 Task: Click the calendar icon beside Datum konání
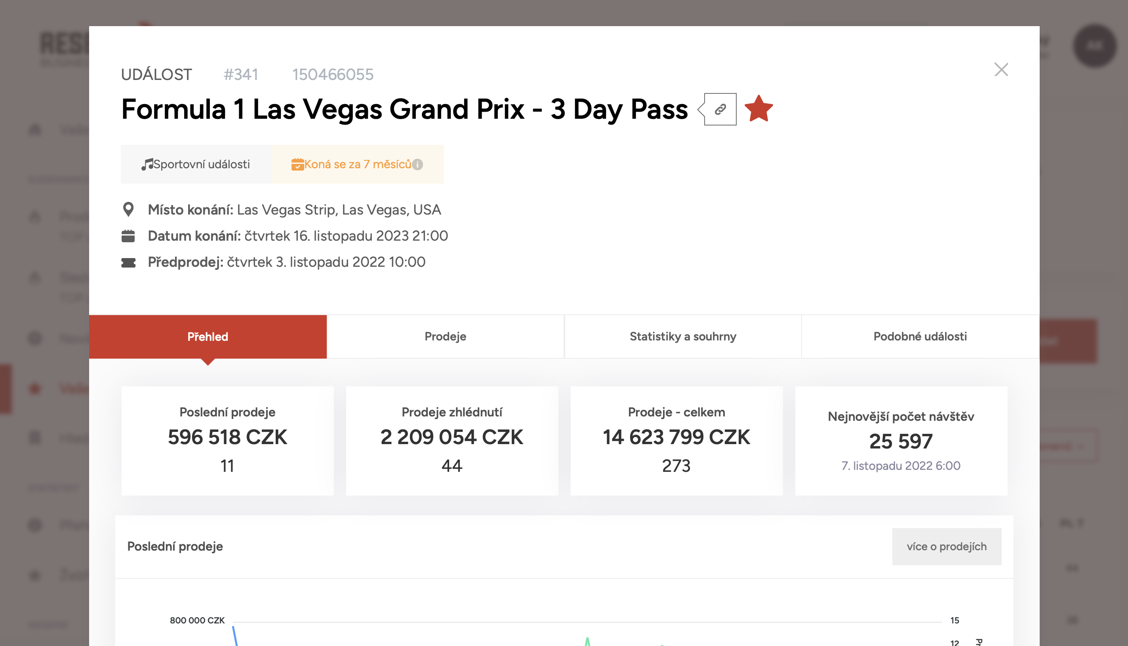128,236
